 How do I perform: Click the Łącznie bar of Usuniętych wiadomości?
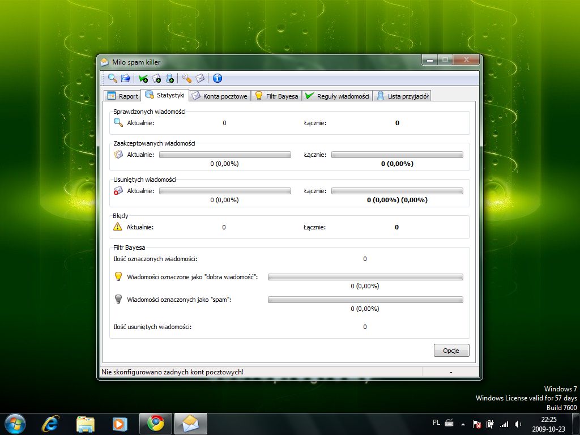pos(397,191)
